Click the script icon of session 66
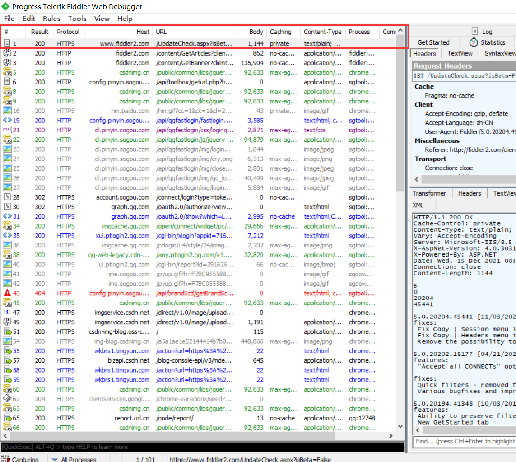The width and height of the screenshot is (516, 462). pyautogui.click(x=7, y=427)
